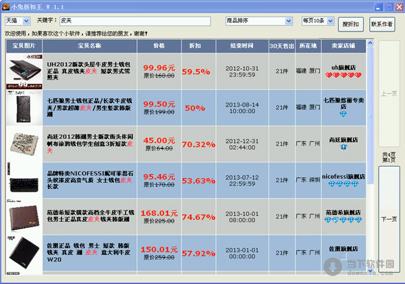405x284 pixels.
Task: Click the 联系作者 contact author button
Action: click(382, 24)
